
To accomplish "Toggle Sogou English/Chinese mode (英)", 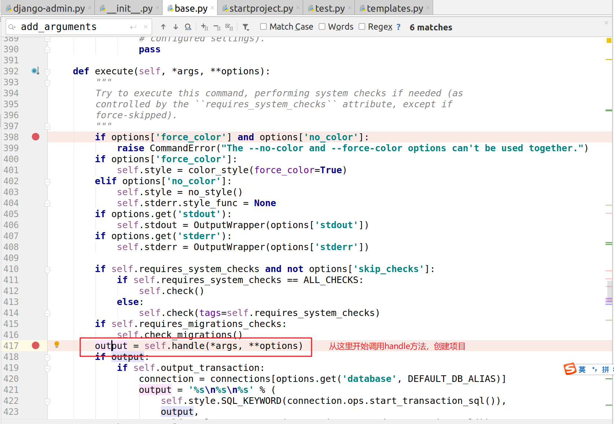I will pos(582,369).
